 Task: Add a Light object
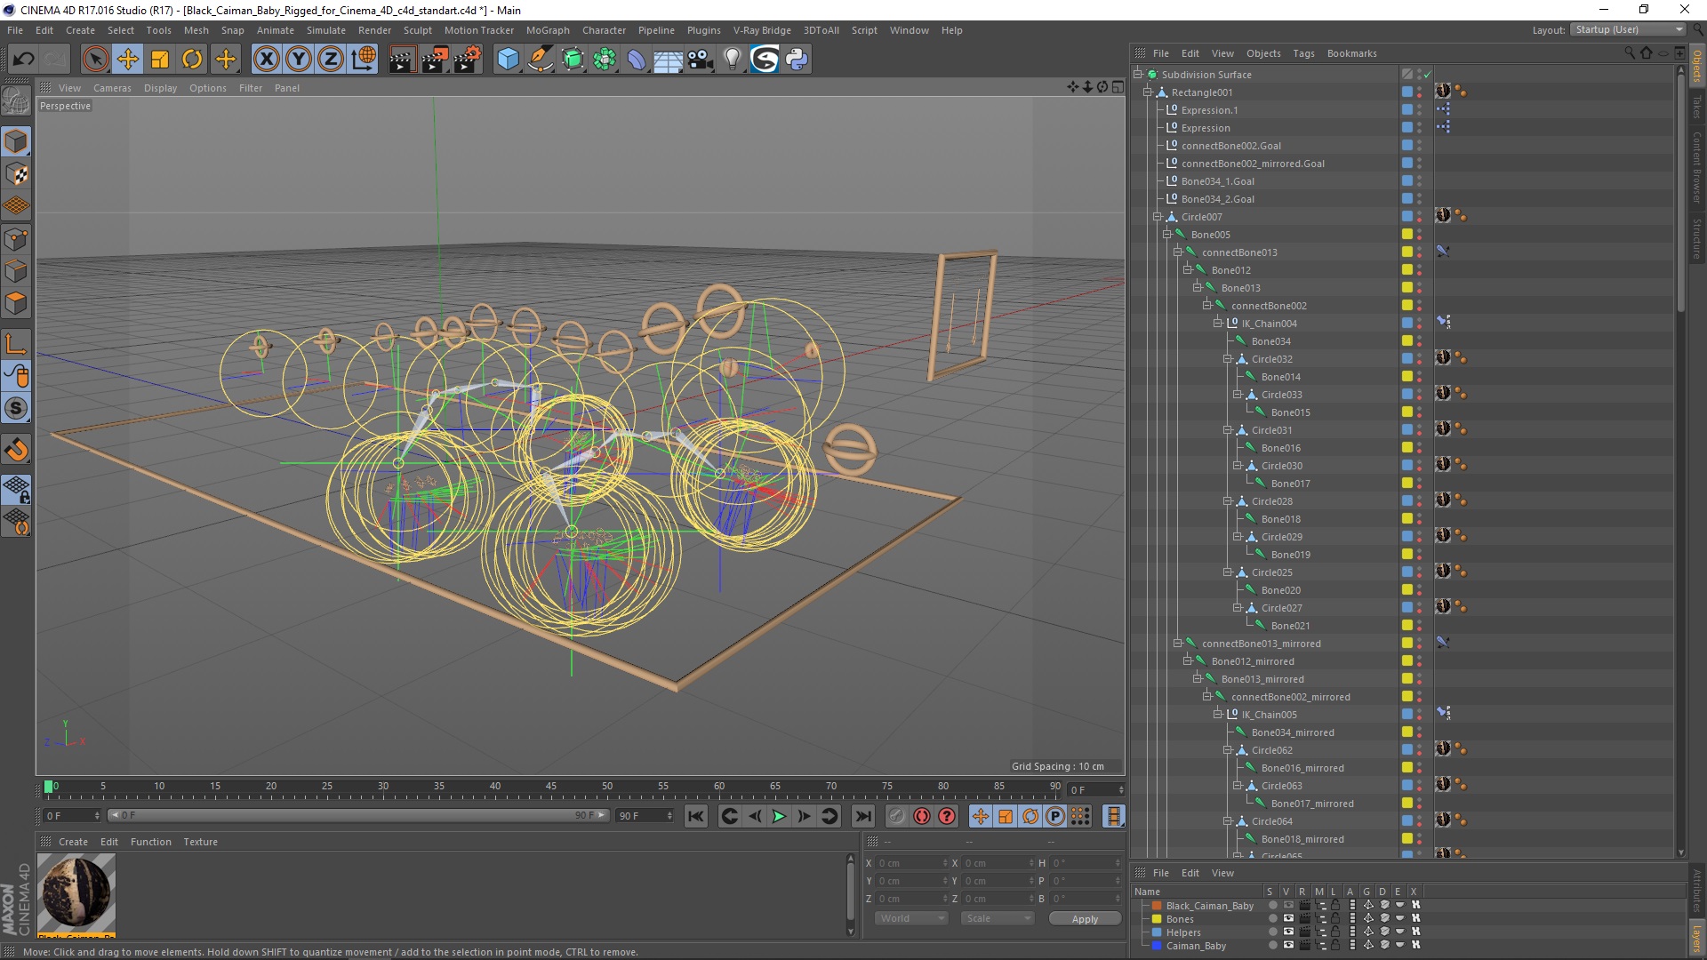pyautogui.click(x=732, y=60)
